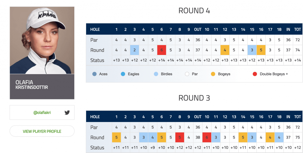Open the @olafiakri Twitter link
Screen dimensions: 303x153
click(42, 113)
